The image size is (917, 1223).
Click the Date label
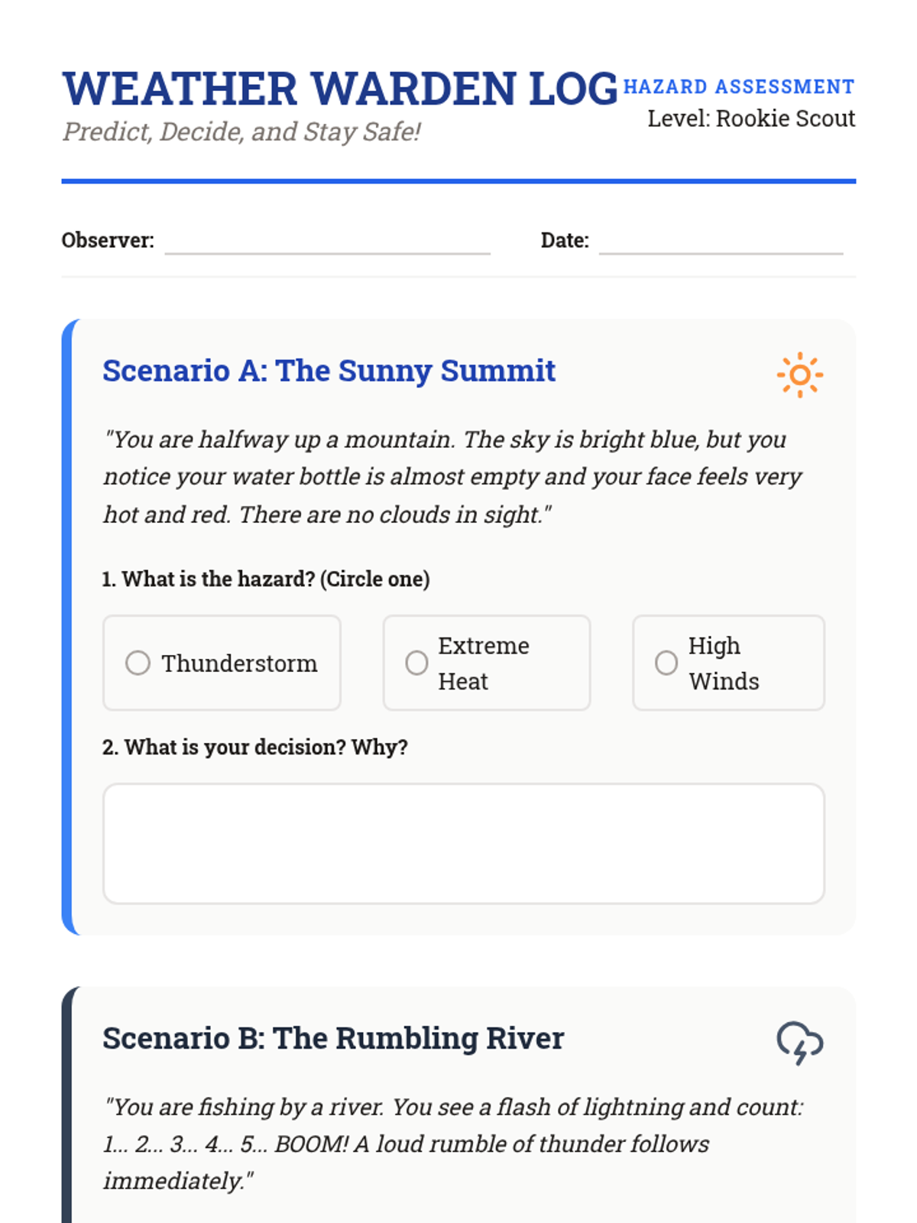pos(565,241)
